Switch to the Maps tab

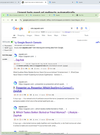point(56,35)
